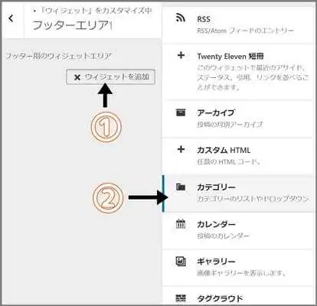The width and height of the screenshot is (317, 306).
Task: Click the カテゴリーのリストやドロップダウン description
Action: pyautogui.click(x=253, y=199)
